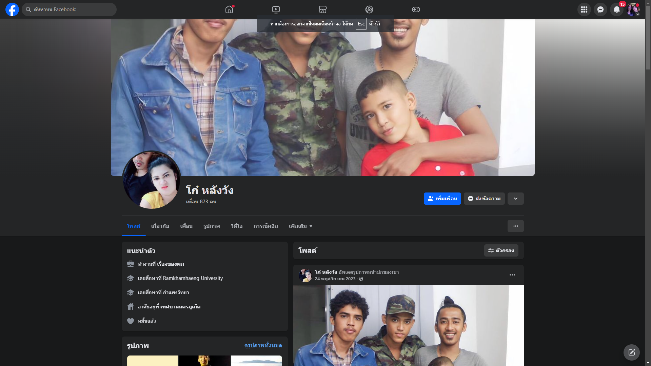
Task: Open the Watch video icon
Action: coord(276,9)
